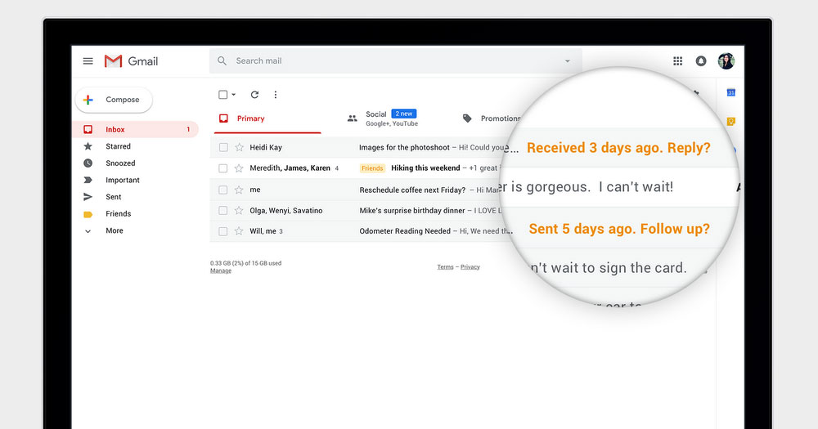Open the main menu hamburger icon
818x429 pixels.
[88, 61]
